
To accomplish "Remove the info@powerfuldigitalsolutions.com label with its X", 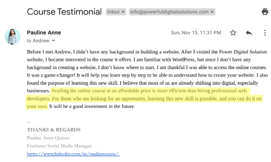I will (213, 12).
